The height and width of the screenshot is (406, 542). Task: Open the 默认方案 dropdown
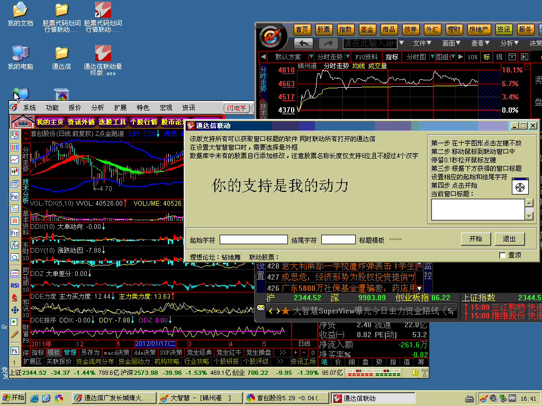(x=311, y=57)
